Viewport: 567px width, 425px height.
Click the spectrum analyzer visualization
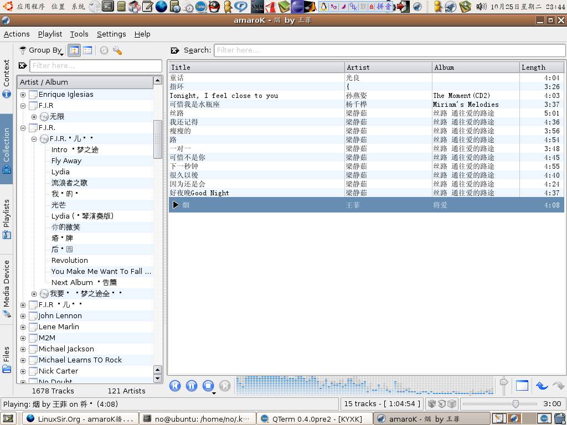365,385
